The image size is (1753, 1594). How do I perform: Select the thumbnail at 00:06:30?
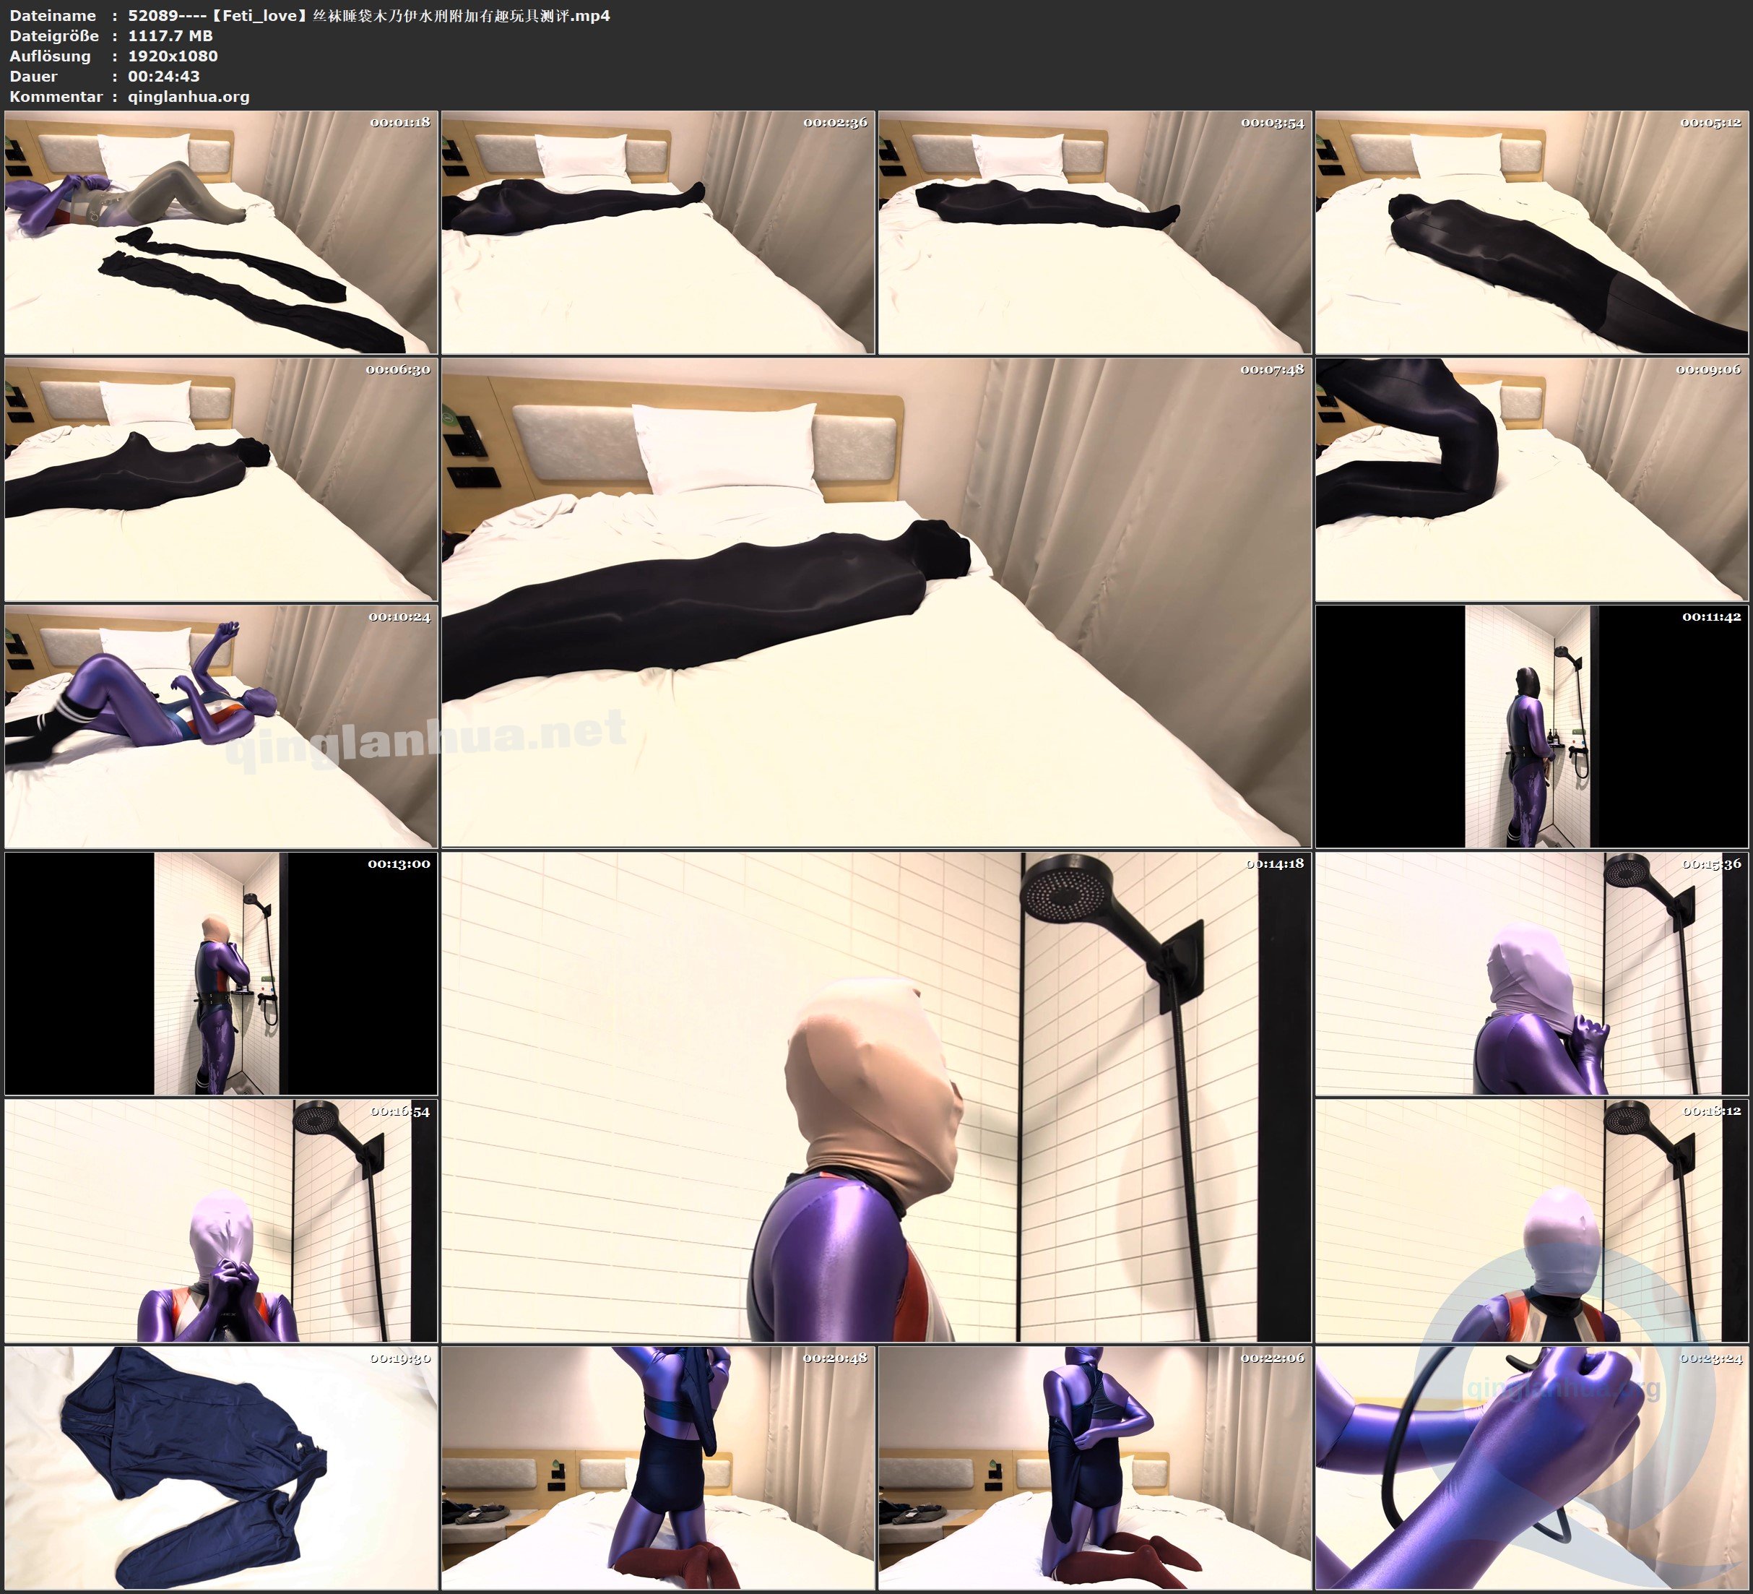point(221,479)
